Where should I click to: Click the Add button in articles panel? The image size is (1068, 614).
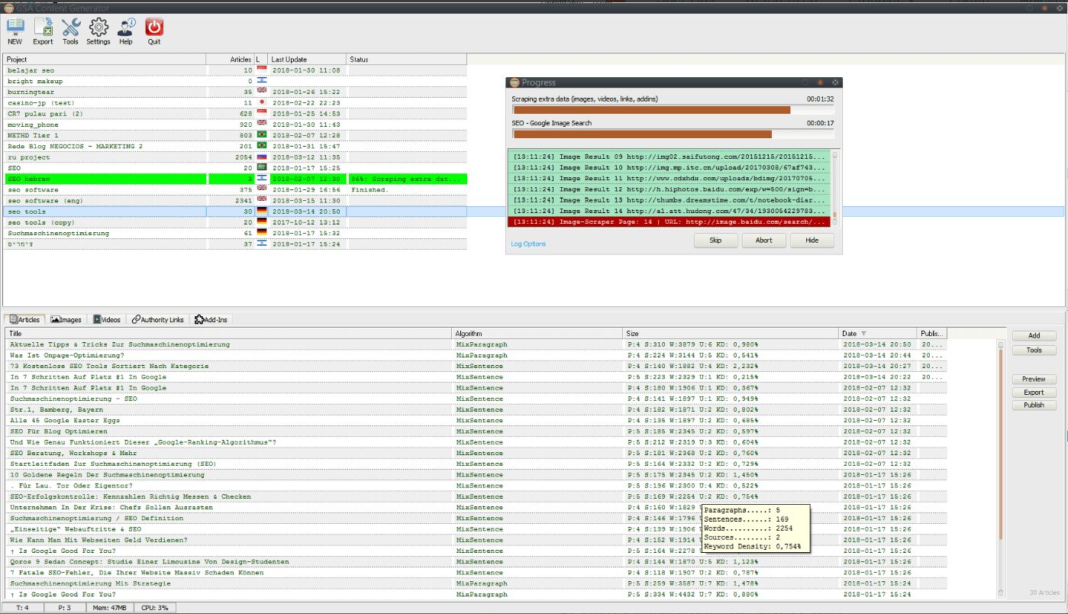1034,335
